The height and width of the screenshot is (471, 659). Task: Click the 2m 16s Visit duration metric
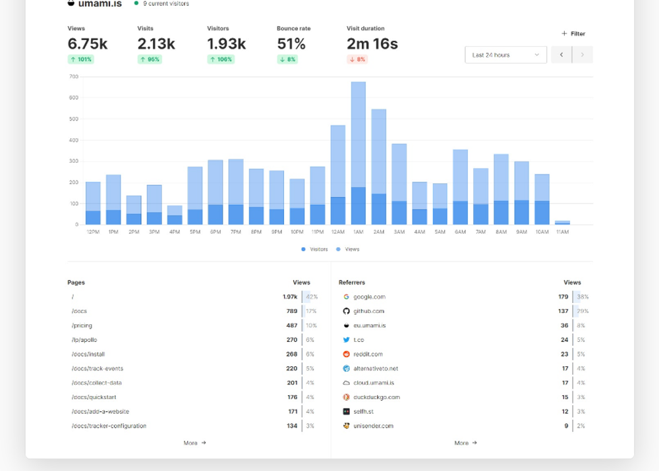click(x=372, y=43)
